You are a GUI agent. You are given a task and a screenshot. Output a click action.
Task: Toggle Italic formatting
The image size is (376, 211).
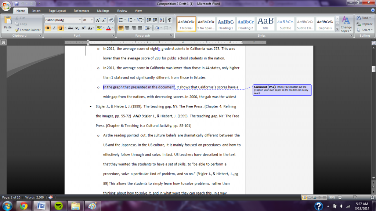click(54, 28)
